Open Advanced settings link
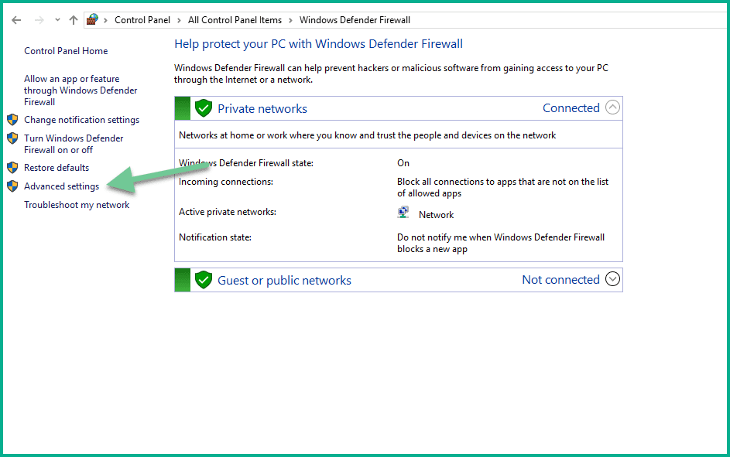 click(x=61, y=186)
